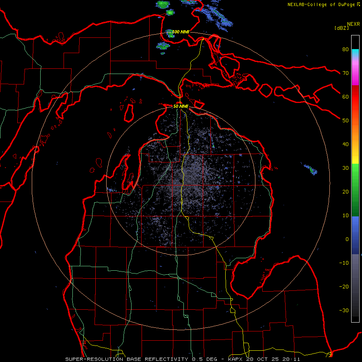Click the 70 dBZ scale value
Viewport: 362px width, 362px height.
(x=346, y=73)
